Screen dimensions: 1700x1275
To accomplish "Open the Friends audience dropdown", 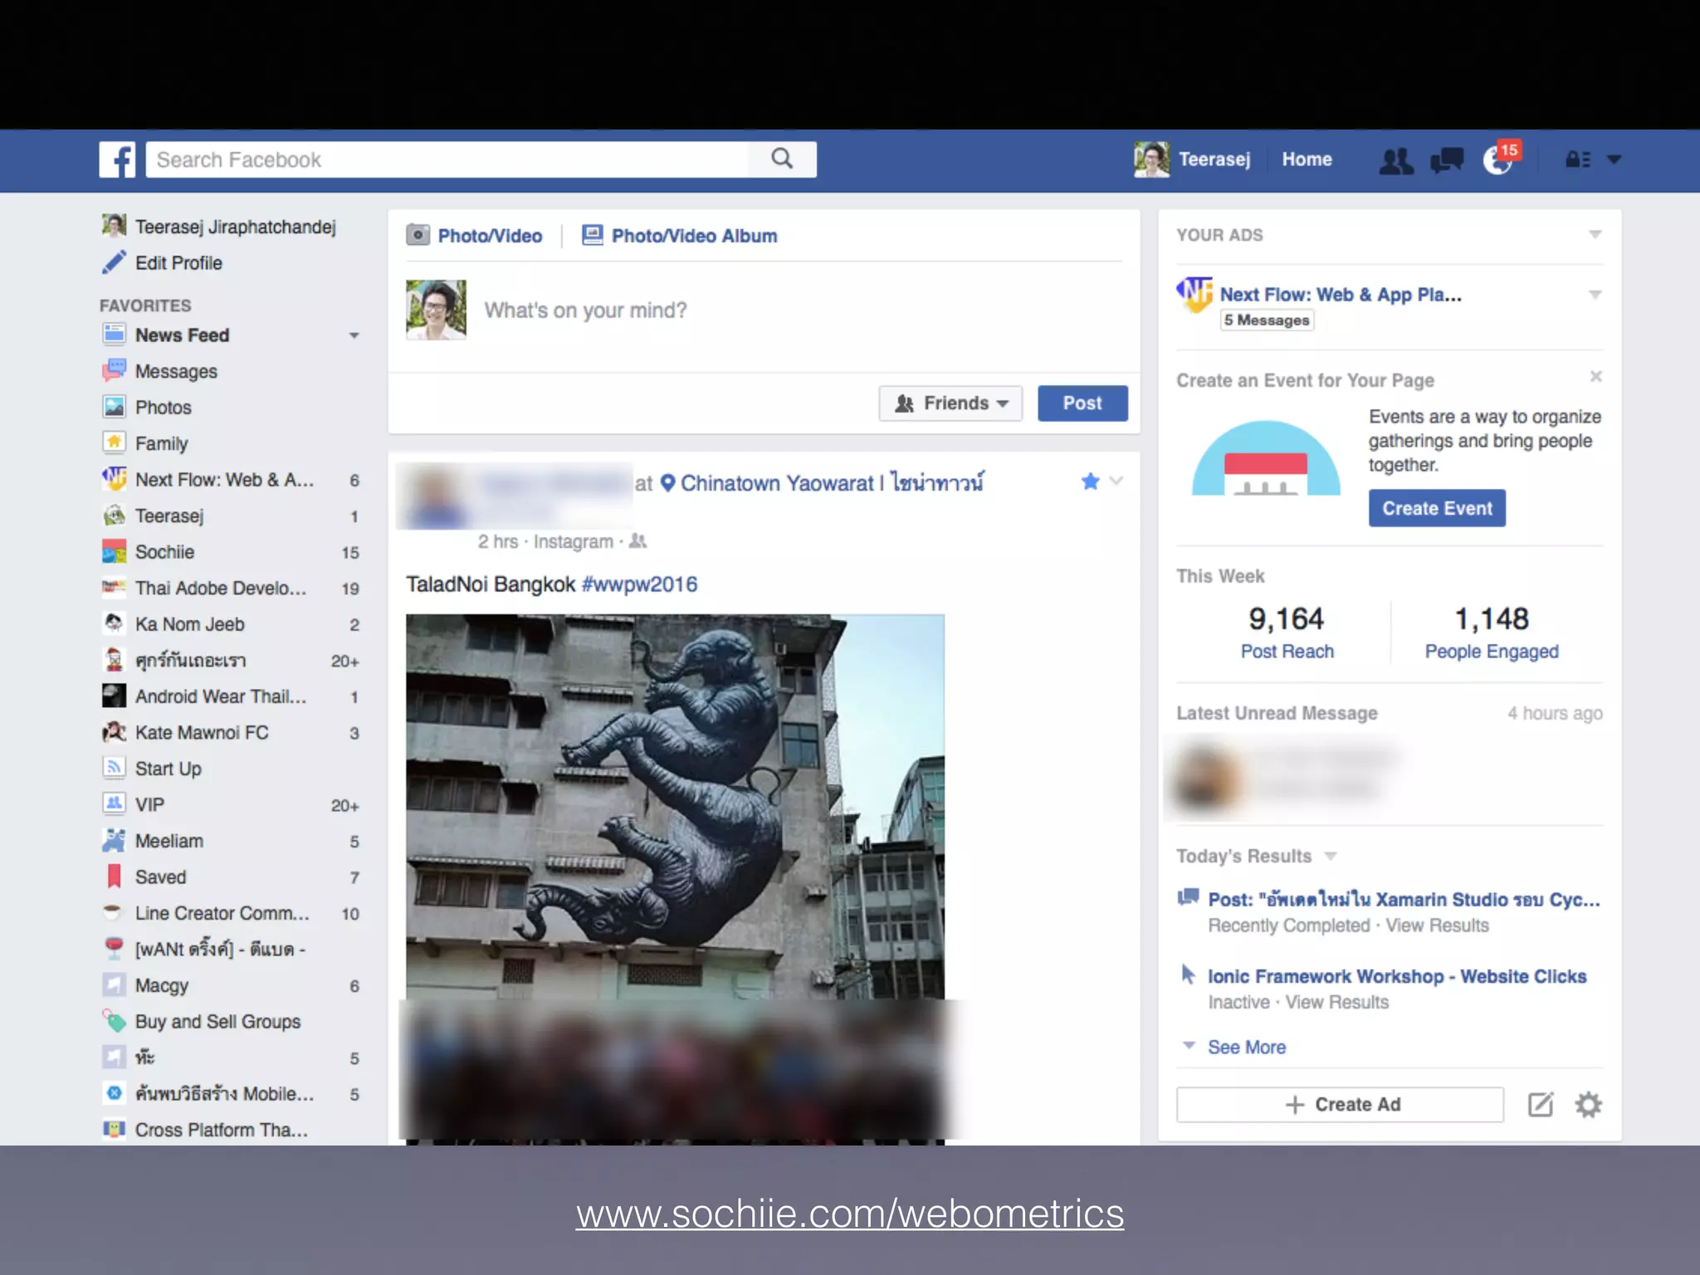I will (950, 403).
